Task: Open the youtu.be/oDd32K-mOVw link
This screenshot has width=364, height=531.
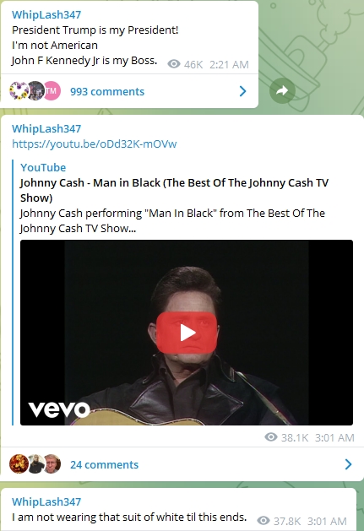Action: (x=95, y=144)
